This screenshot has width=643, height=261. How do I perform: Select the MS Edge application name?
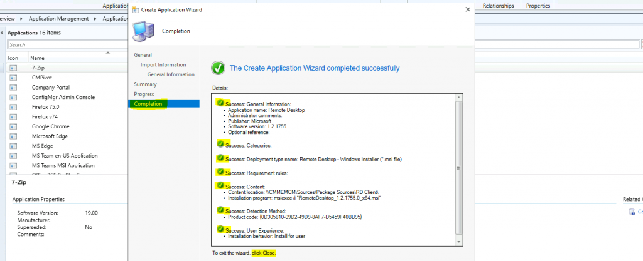pos(42,146)
